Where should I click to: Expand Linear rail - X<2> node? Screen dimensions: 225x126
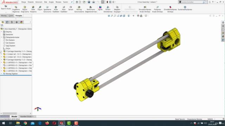(x=1, y=57)
